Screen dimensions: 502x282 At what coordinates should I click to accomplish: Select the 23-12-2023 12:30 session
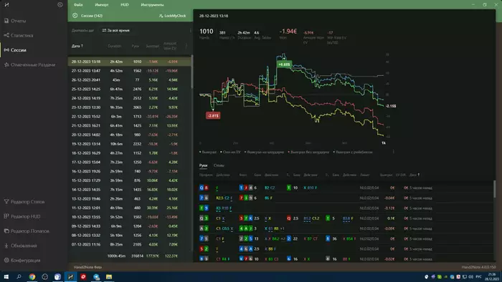tap(129, 107)
